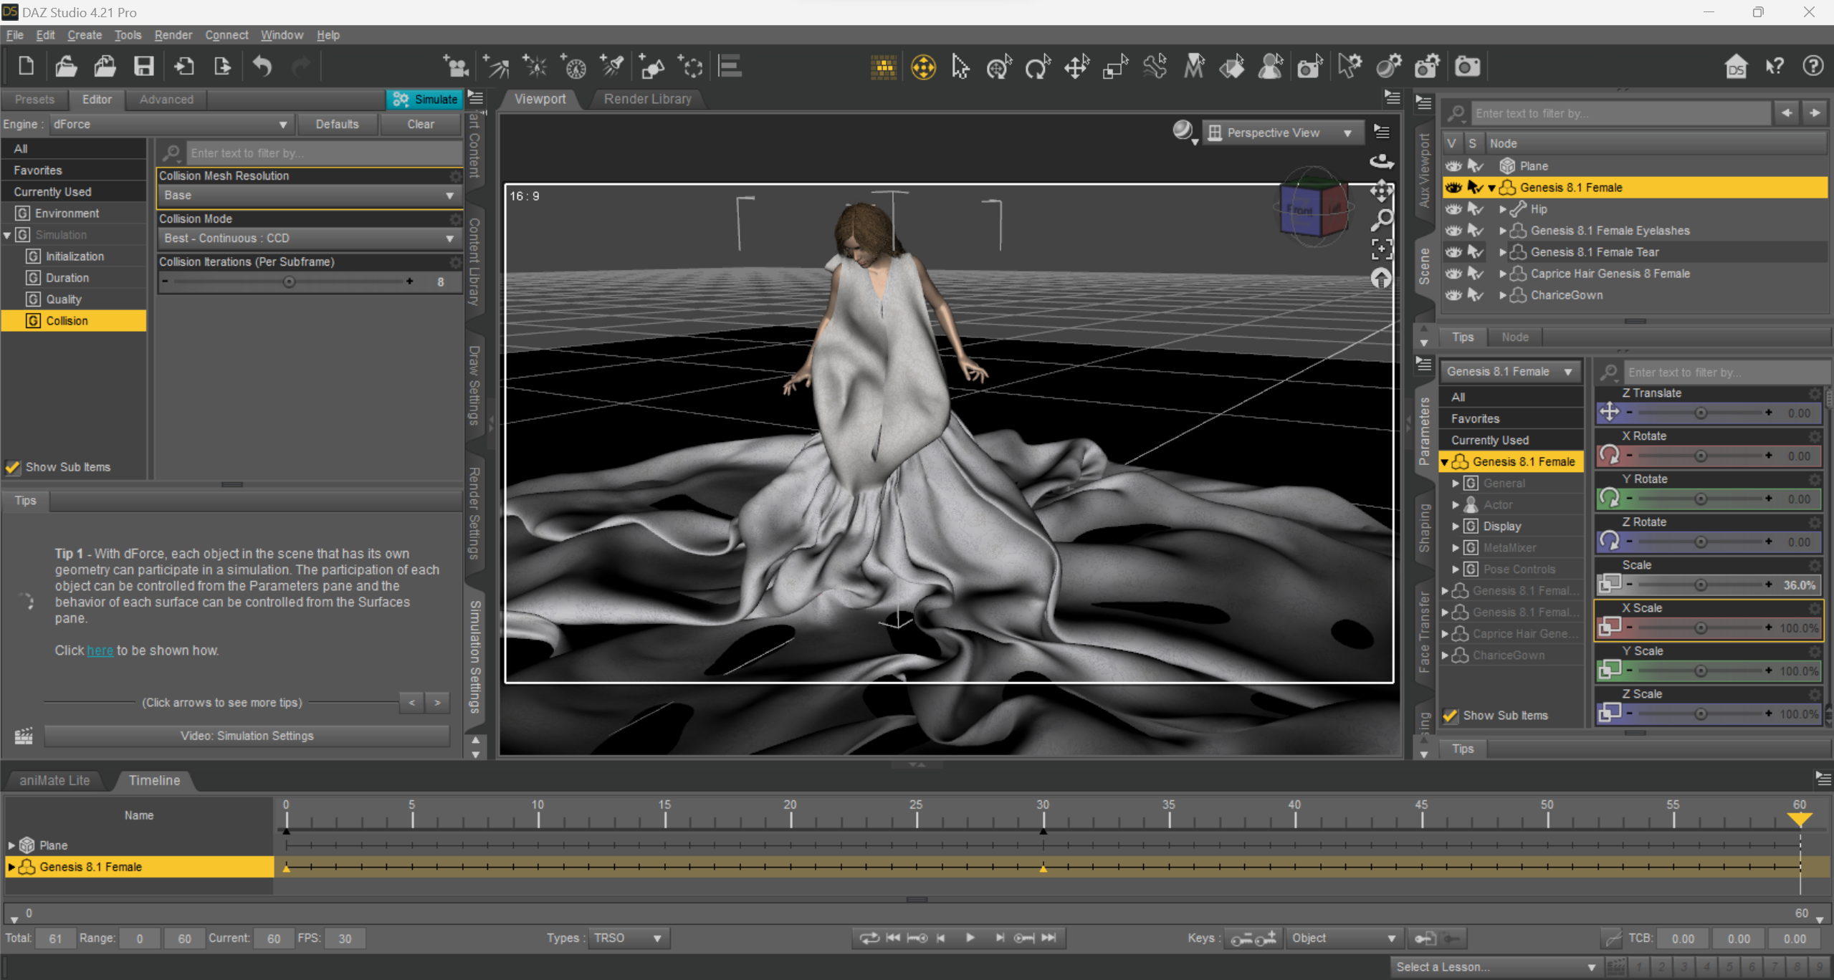The height and width of the screenshot is (980, 1834).
Task: Click the Undo arrow icon
Action: click(x=262, y=67)
